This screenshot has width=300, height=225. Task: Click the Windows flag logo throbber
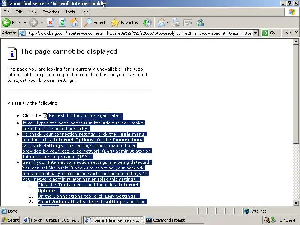tap(292, 12)
